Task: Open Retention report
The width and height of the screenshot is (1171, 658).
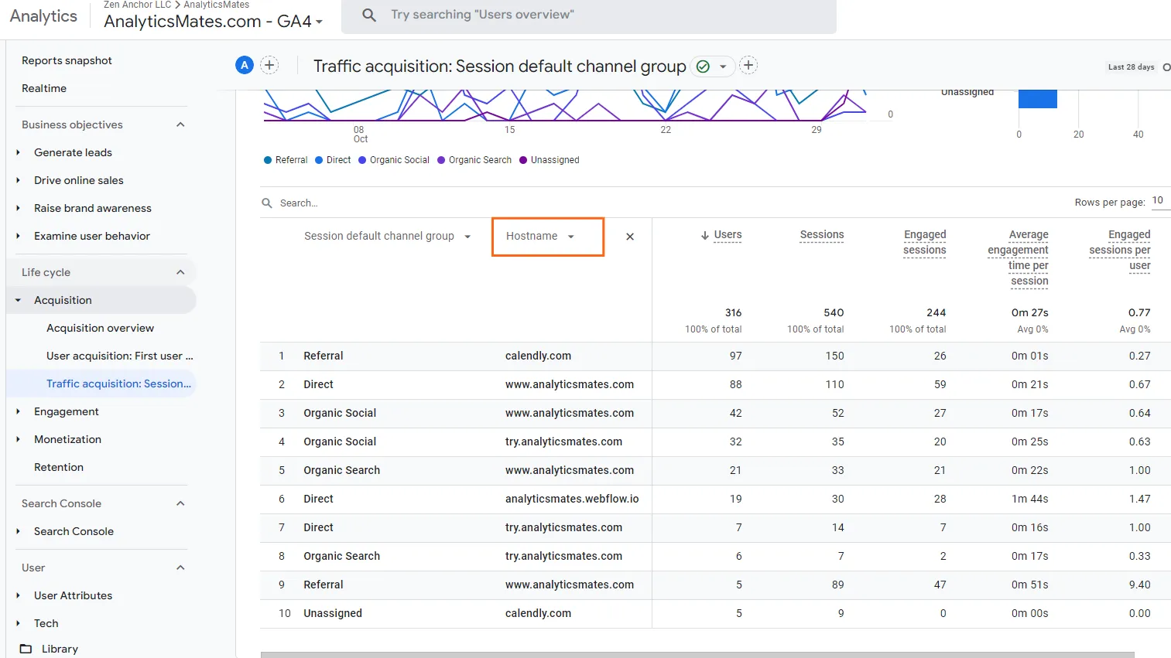Action: coord(59,467)
